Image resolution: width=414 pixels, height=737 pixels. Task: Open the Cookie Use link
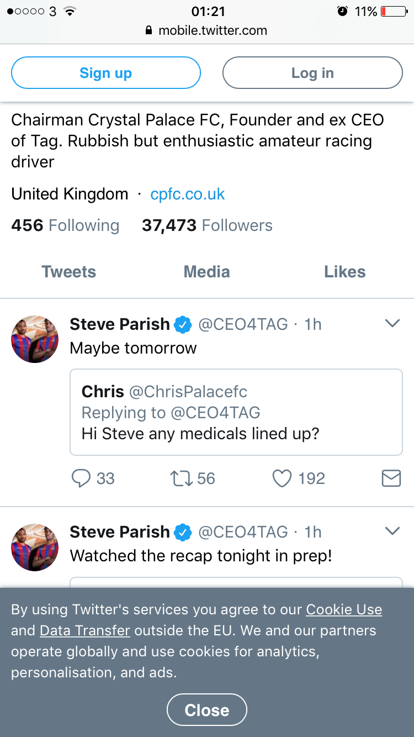pos(344,609)
